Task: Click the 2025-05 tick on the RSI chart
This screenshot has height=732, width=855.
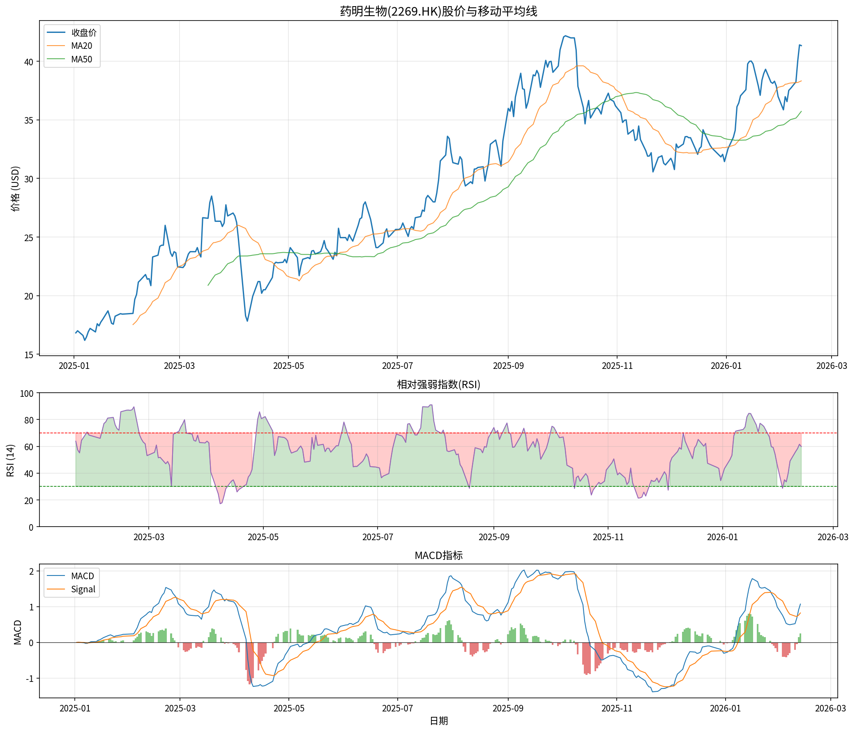Action: 263,537
